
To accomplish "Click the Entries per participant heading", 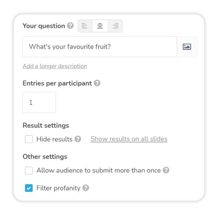I will pos(57,84).
